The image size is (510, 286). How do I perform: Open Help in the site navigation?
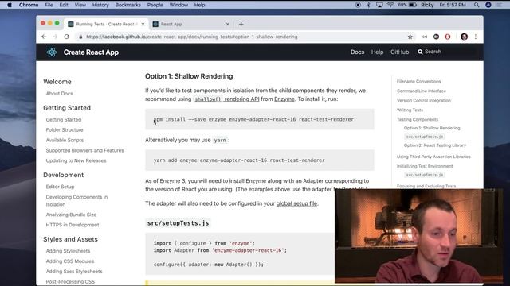point(377,52)
